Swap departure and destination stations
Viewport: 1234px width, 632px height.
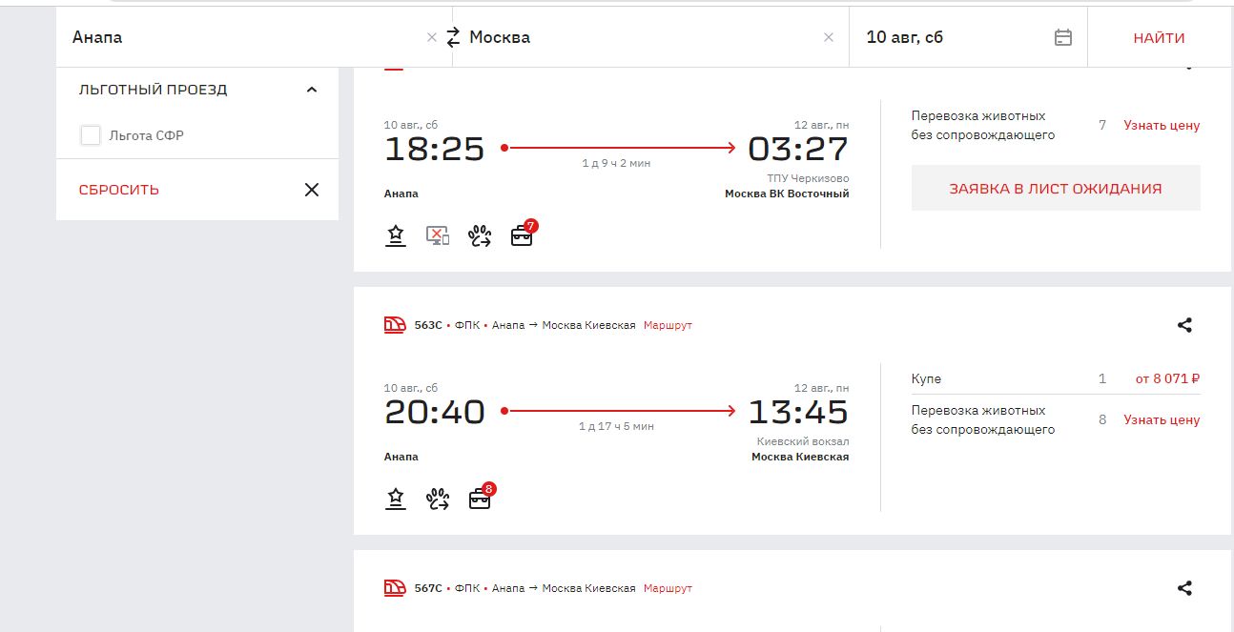click(453, 37)
